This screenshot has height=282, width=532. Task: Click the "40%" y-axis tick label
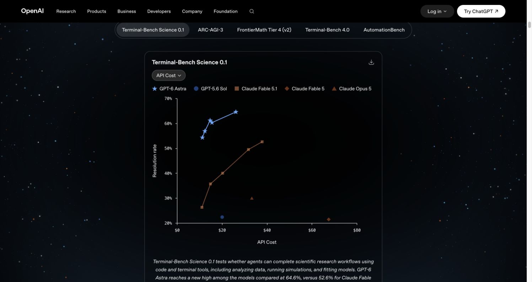[168, 173]
